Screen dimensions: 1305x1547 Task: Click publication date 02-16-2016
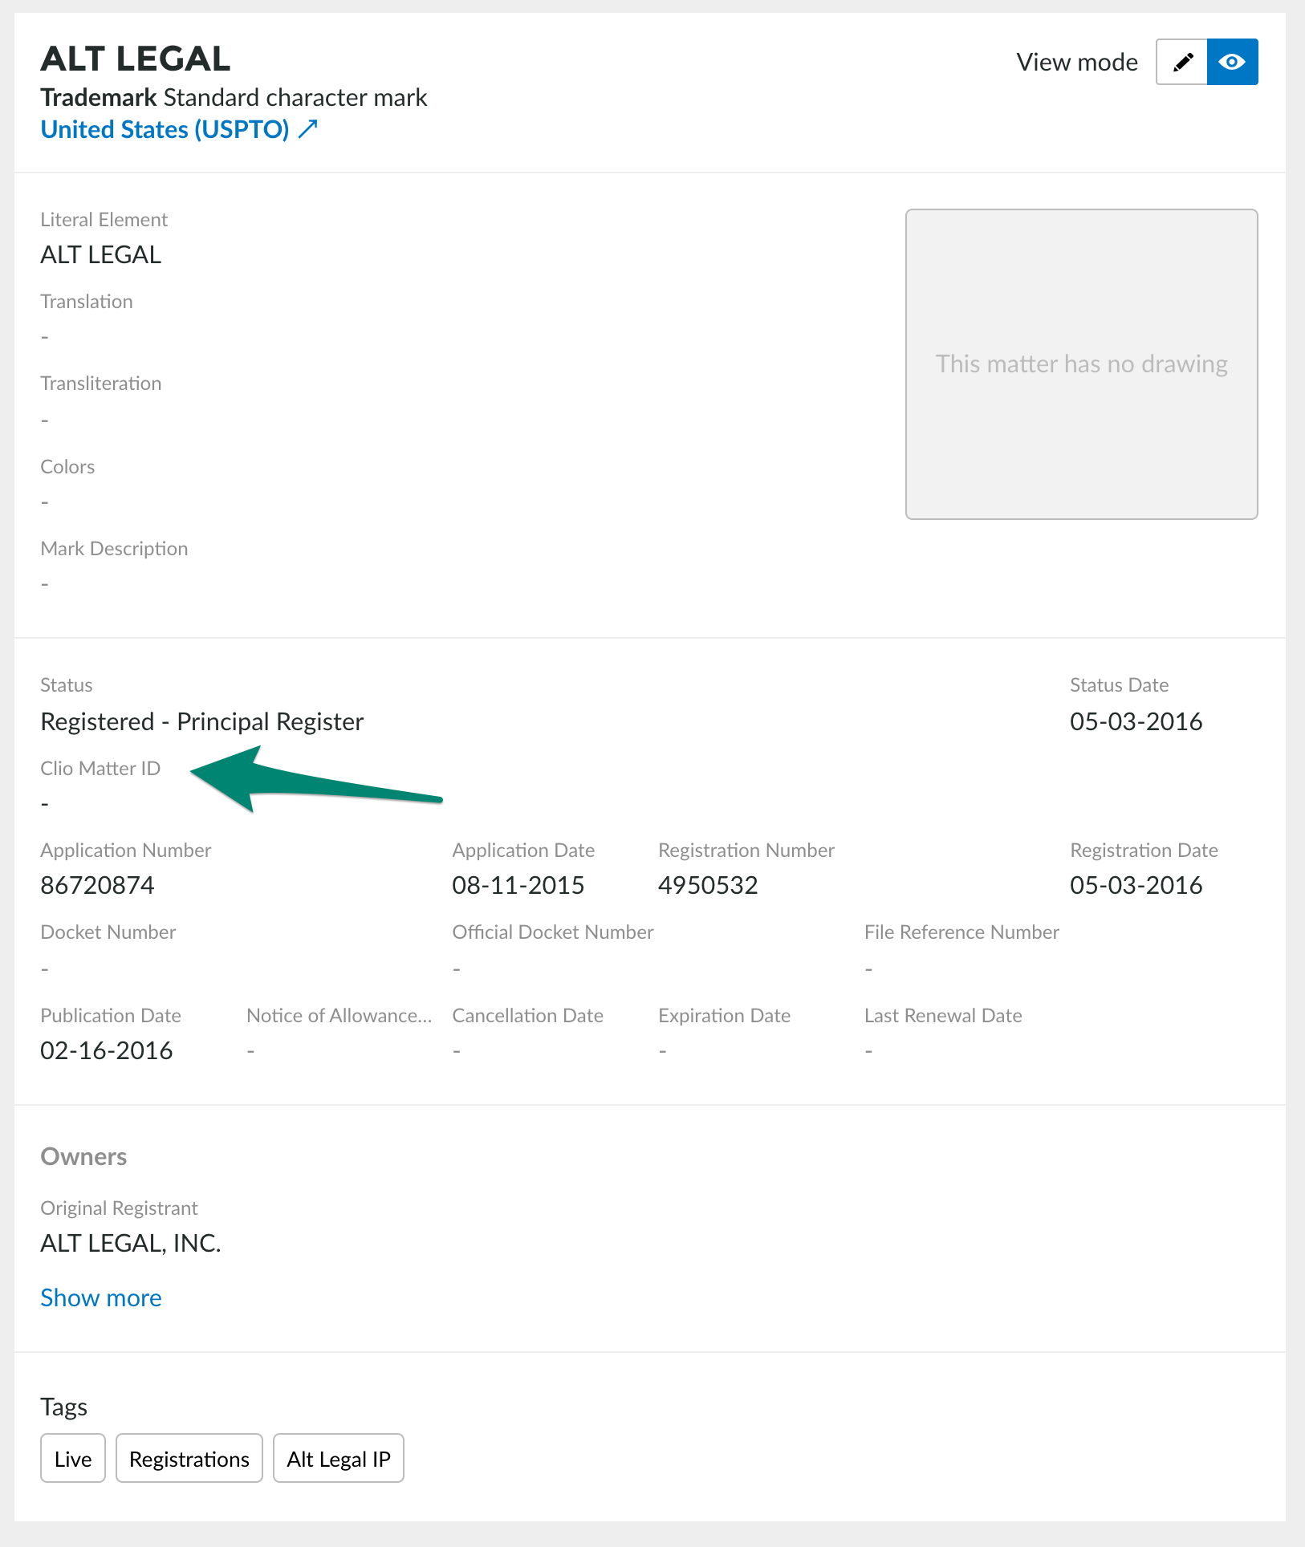click(x=107, y=1050)
